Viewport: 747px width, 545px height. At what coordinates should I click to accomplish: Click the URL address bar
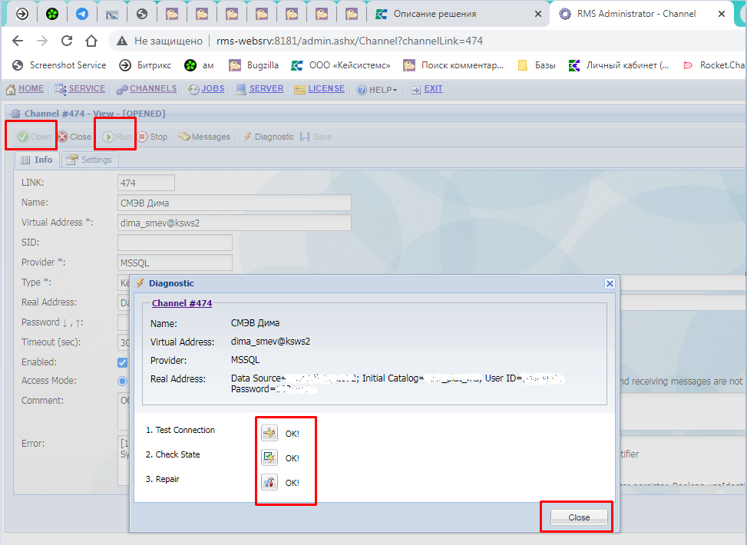click(349, 41)
